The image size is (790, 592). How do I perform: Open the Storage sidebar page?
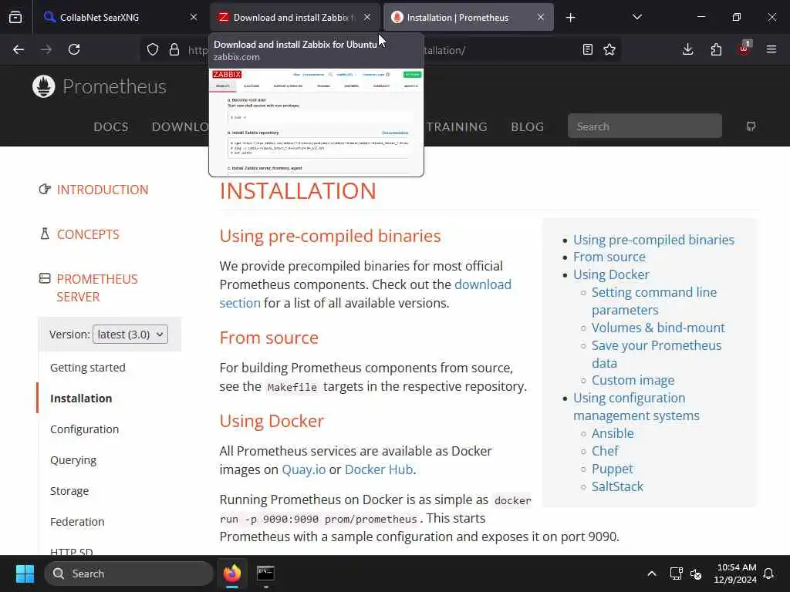click(69, 491)
